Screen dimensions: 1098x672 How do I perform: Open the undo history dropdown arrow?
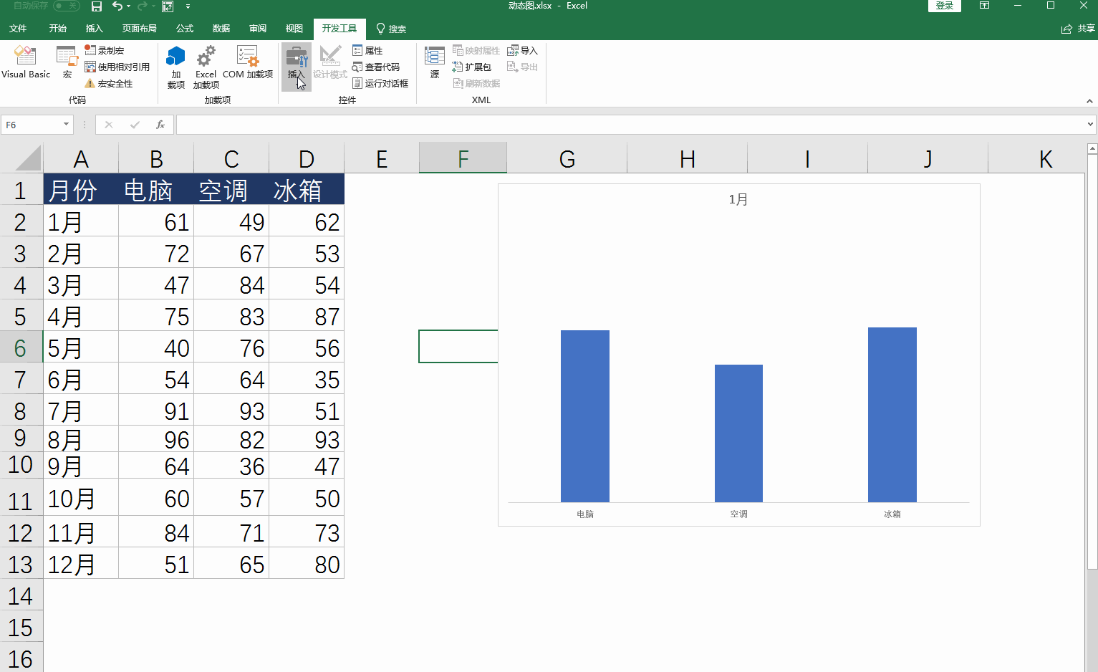[128, 6]
